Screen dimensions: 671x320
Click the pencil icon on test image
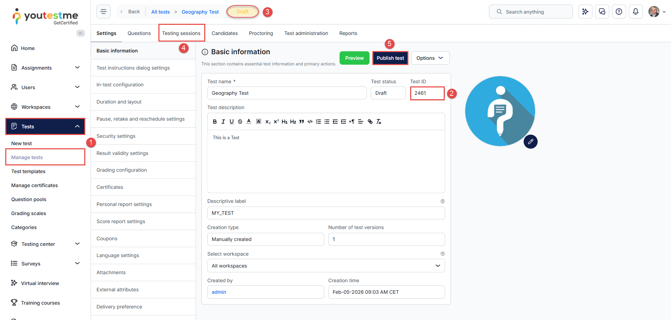pos(530,142)
